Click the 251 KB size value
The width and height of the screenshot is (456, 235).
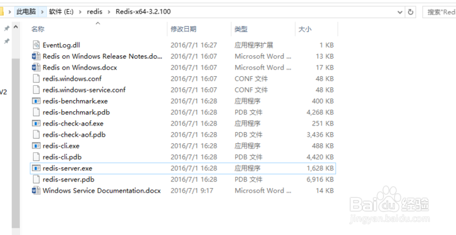point(323,124)
